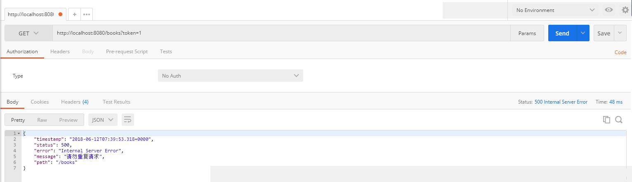Search within the response body
The width and height of the screenshot is (632, 182).
click(x=618, y=120)
